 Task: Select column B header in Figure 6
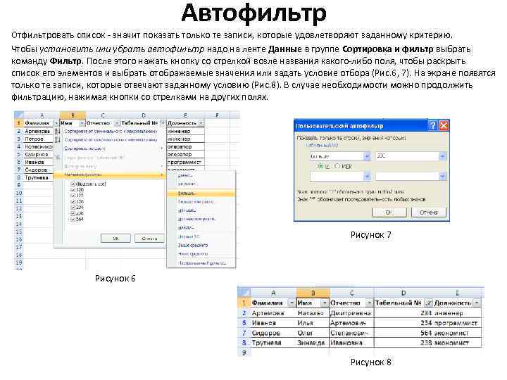tap(73, 115)
